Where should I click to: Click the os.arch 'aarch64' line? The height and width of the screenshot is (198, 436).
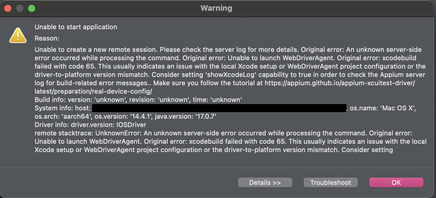pyautogui.click(x=125, y=117)
